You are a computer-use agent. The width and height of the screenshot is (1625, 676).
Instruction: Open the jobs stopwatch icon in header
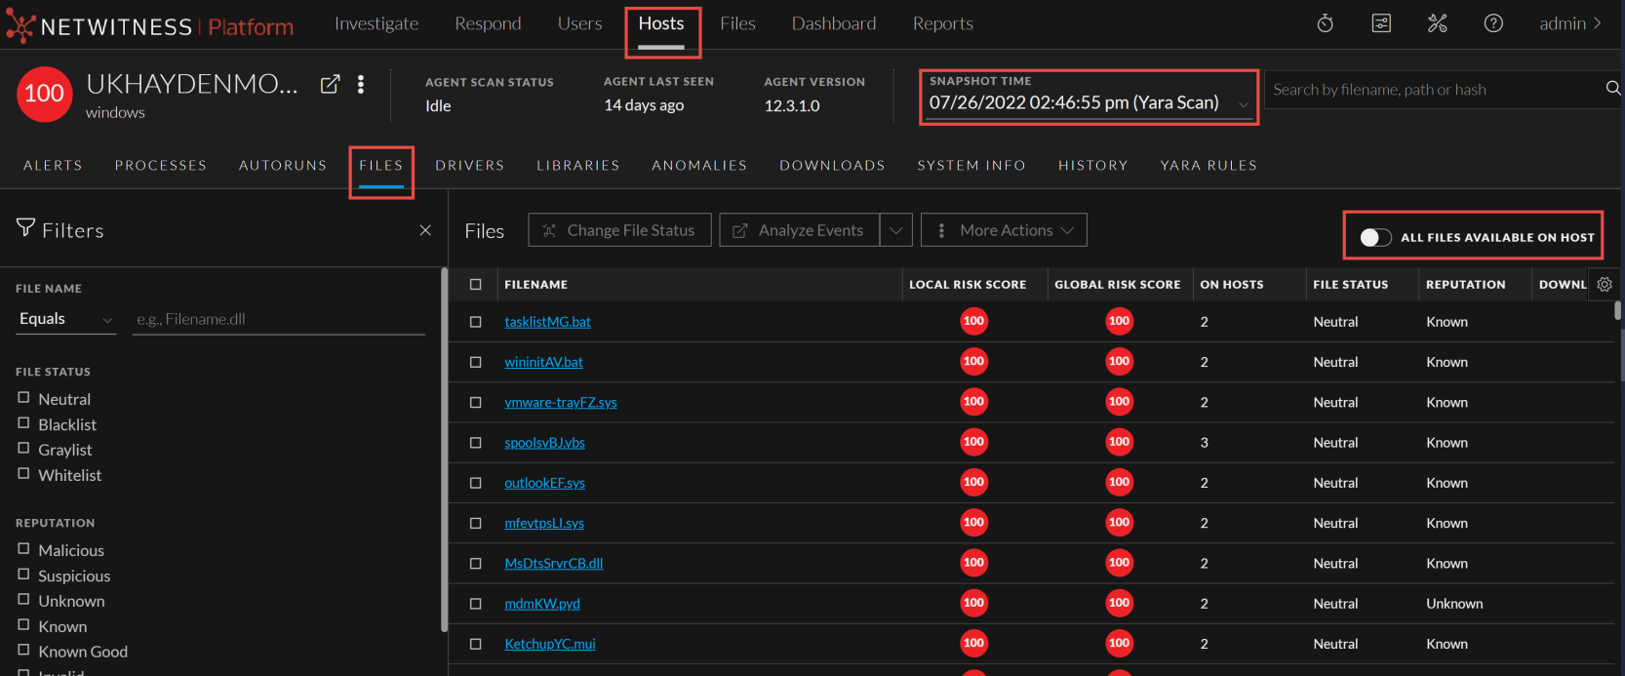tap(1325, 23)
